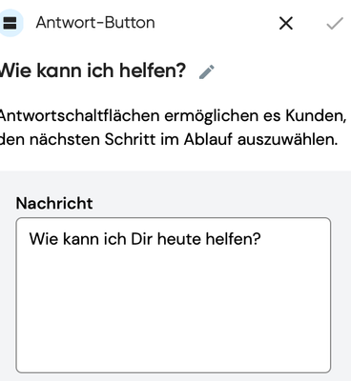
Task: Confirm changes with the checkmark icon
Action: tap(335, 24)
